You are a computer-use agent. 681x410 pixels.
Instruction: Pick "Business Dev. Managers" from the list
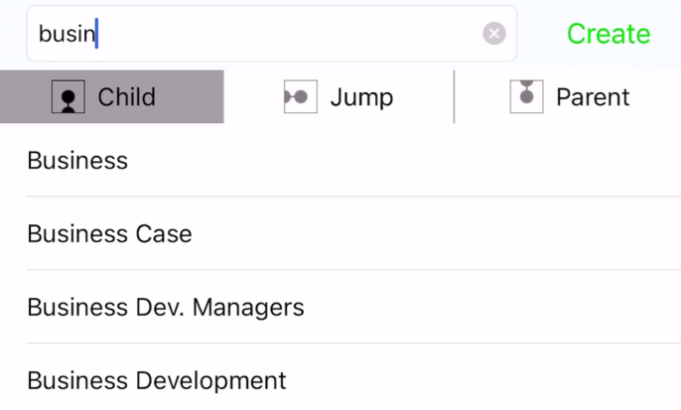[x=165, y=307]
